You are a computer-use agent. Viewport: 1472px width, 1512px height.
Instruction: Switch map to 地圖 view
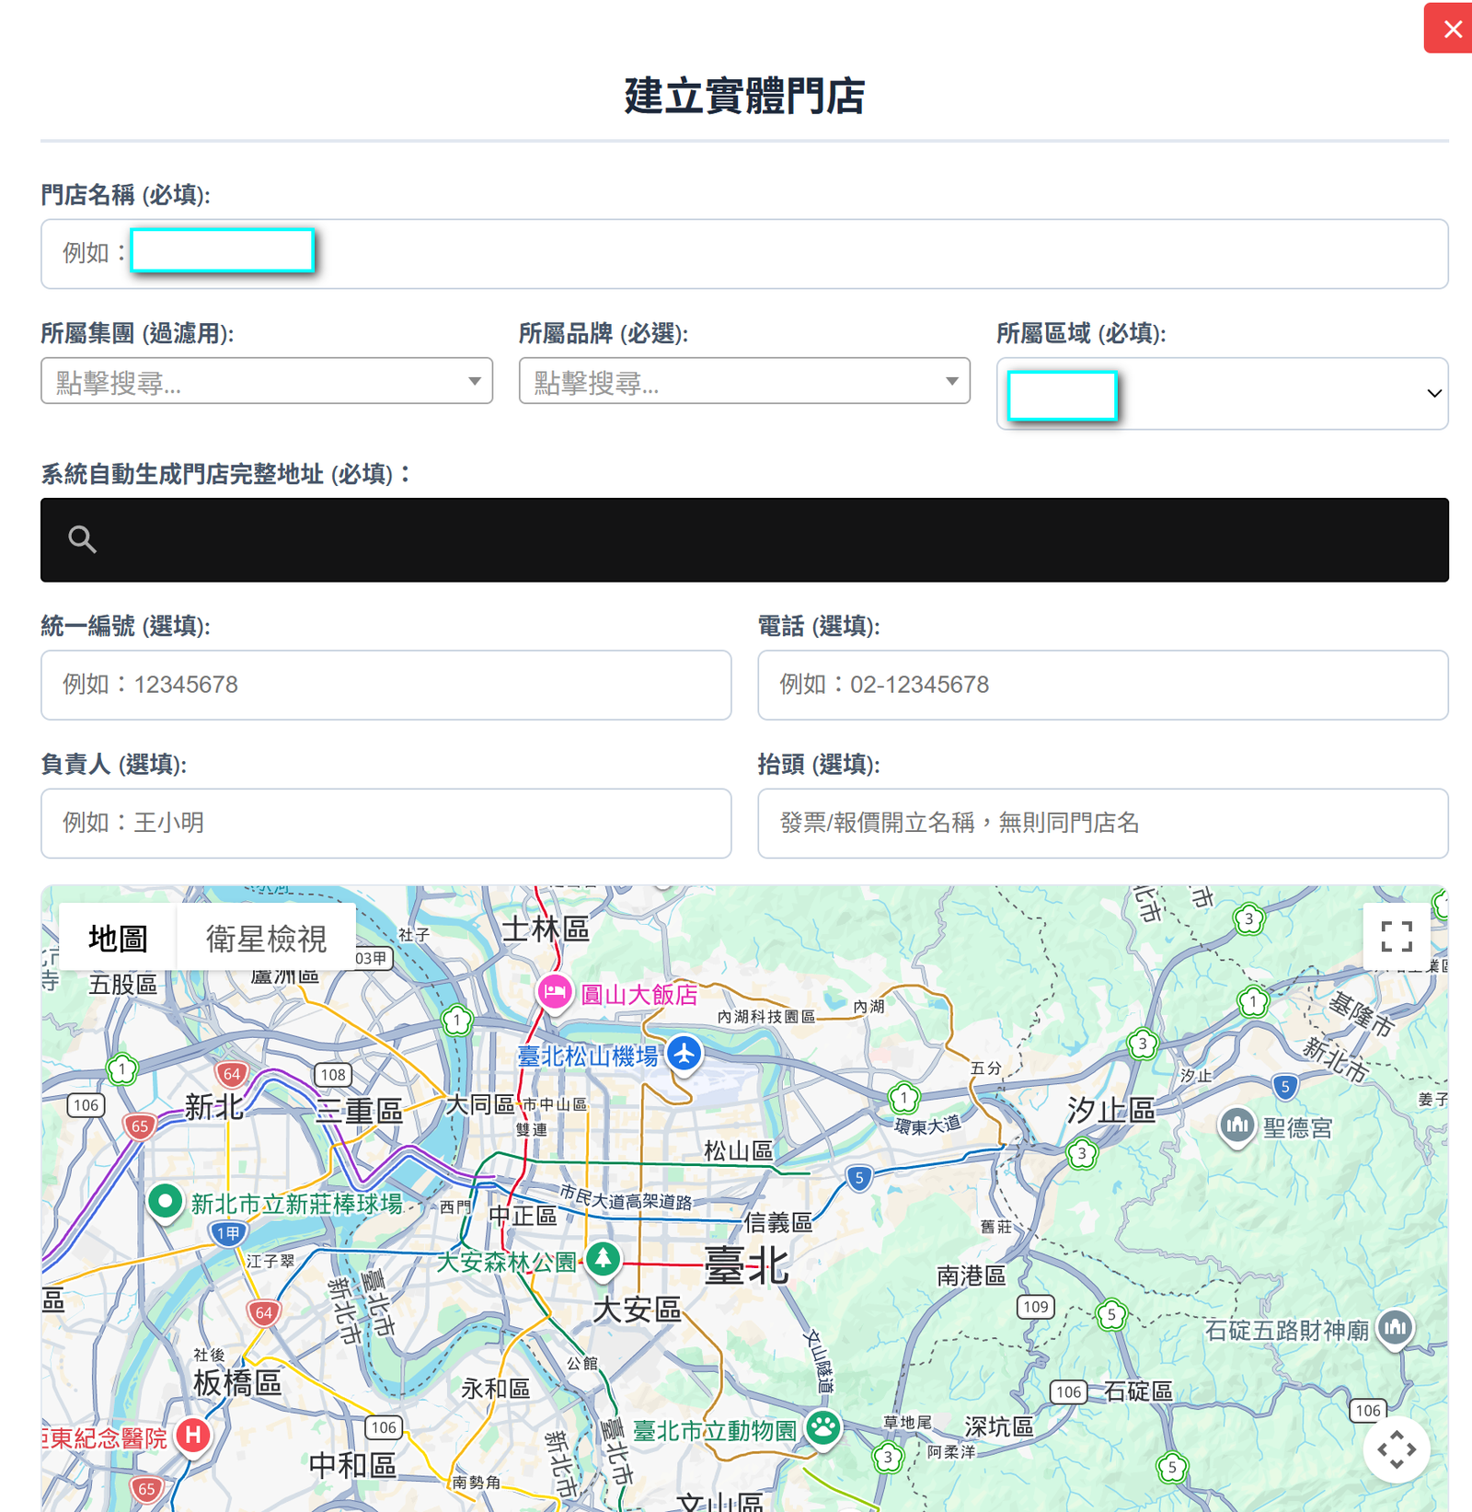pyautogui.click(x=118, y=938)
